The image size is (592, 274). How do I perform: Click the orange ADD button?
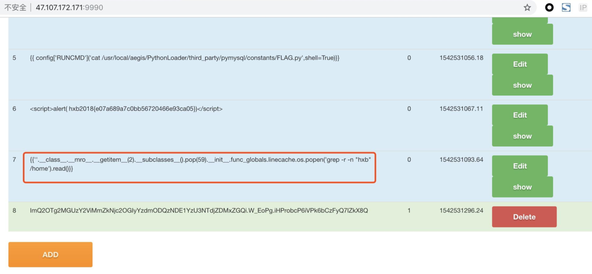[50, 254]
